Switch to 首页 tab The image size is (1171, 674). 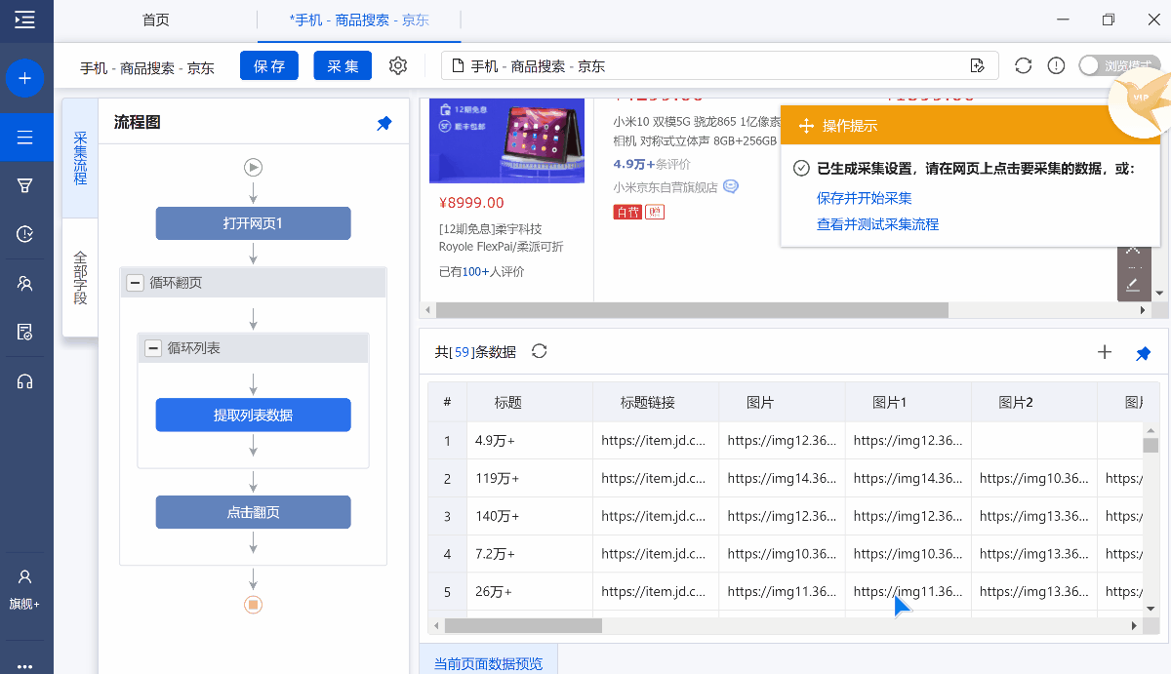(155, 20)
